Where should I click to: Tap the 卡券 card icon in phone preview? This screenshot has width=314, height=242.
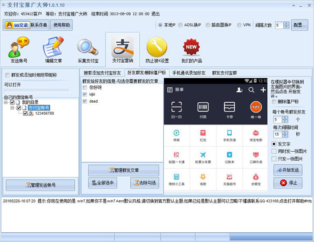click(230, 107)
